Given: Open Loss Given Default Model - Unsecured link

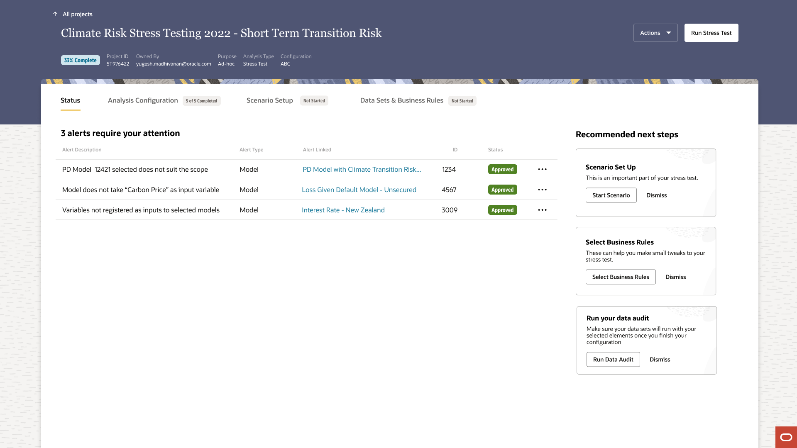Looking at the screenshot, I should tap(359, 190).
